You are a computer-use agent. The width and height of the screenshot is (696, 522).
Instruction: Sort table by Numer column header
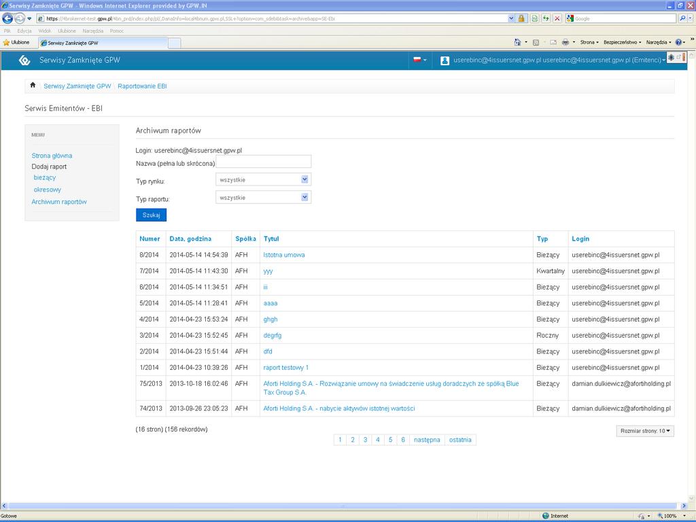[150, 239]
